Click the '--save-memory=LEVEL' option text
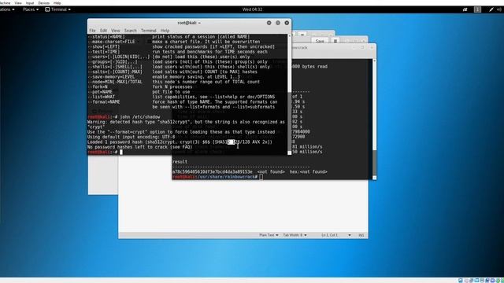The width and height of the screenshot is (504, 283). 111,77
